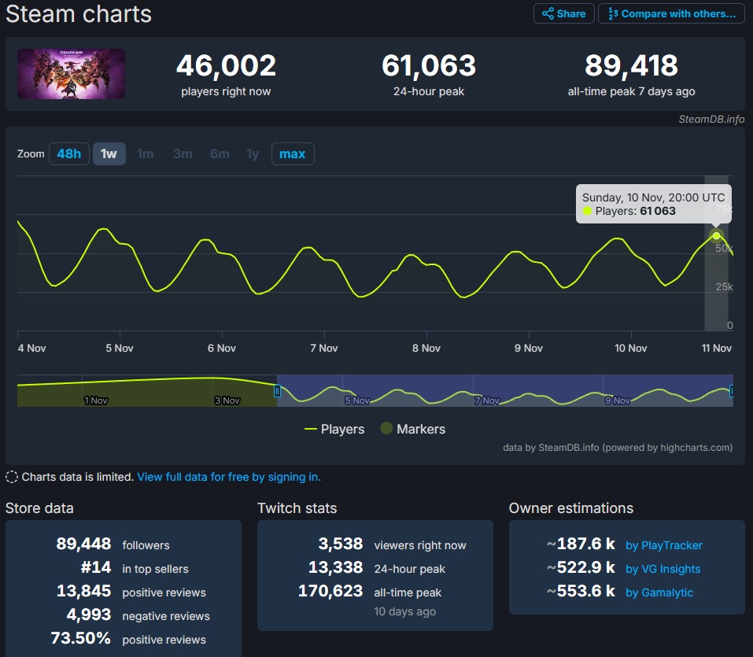Grab the right navigator range handle

click(731, 391)
